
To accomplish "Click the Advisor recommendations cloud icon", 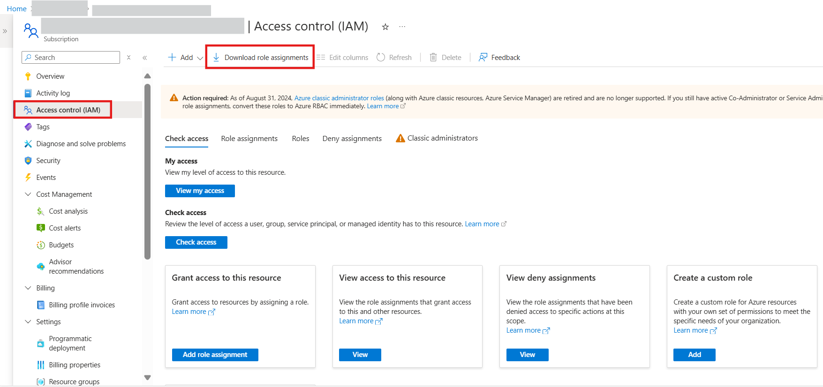I will tap(41, 267).
